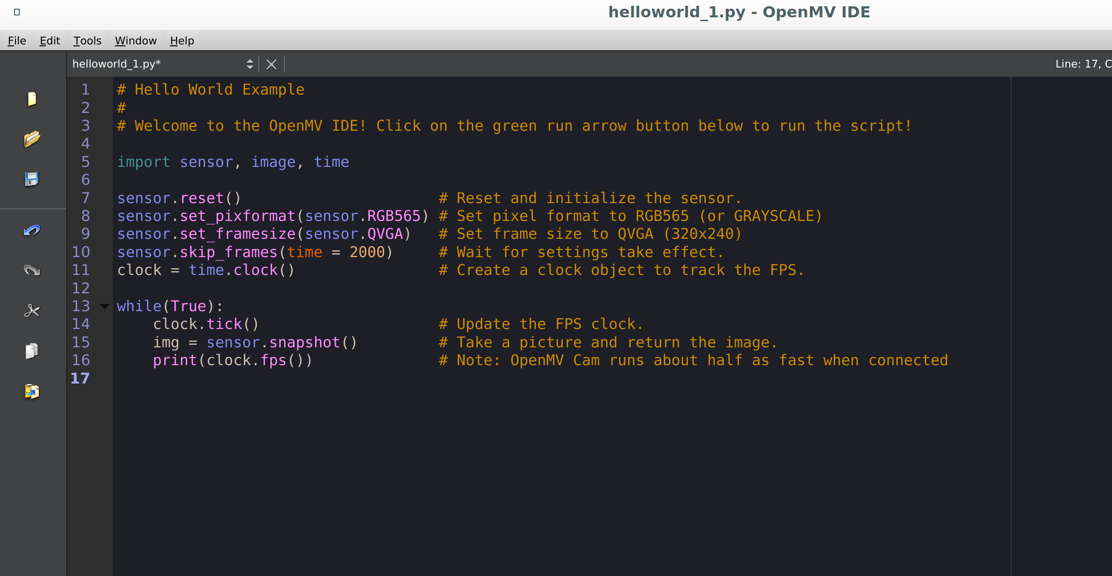
Task: Cut selection using the scissors icon
Action: (x=32, y=310)
